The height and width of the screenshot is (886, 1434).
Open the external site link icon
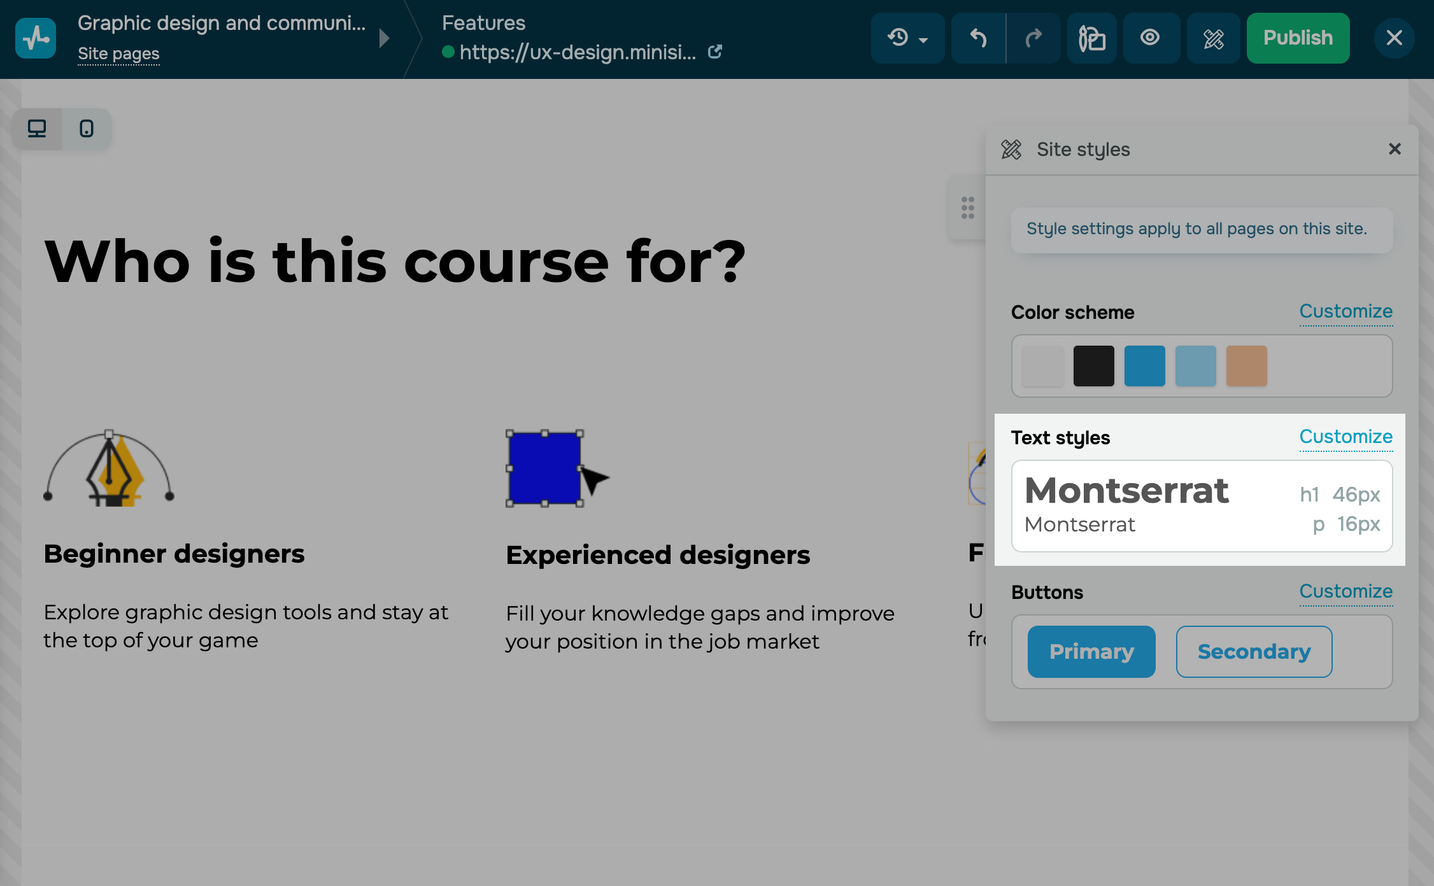715,52
